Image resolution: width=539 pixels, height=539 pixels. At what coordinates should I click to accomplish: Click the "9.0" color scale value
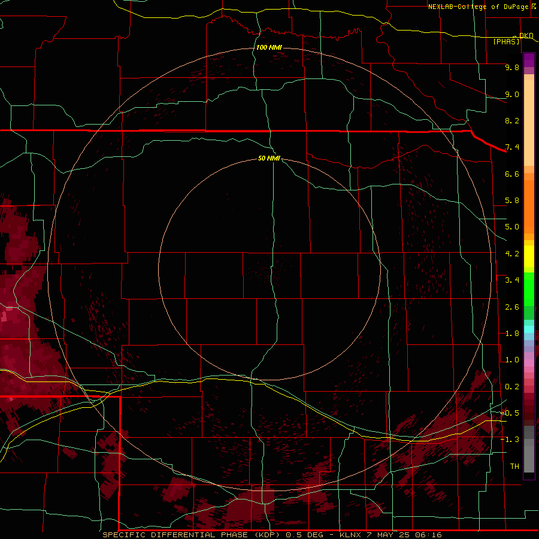512,94
